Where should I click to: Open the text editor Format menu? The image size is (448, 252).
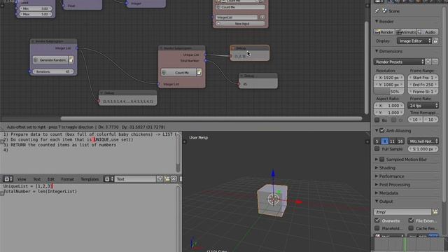coord(67,179)
